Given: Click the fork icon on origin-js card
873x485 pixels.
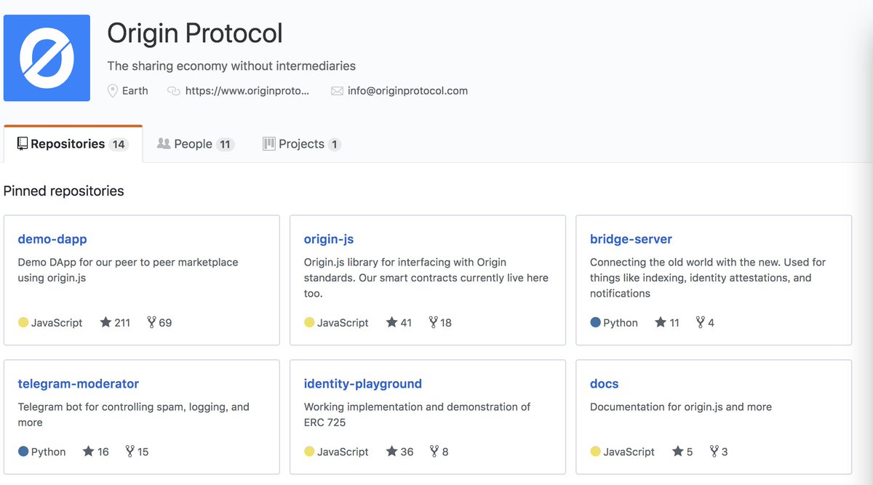Looking at the screenshot, I should [433, 322].
